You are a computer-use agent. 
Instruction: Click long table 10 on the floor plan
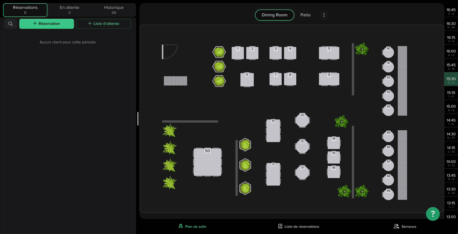click(273, 131)
